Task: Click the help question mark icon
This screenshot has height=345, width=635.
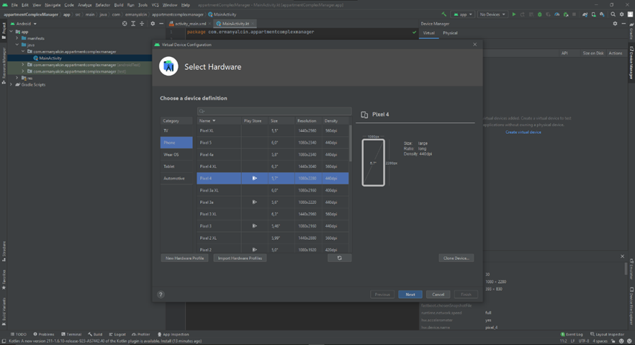Action: 161,294
